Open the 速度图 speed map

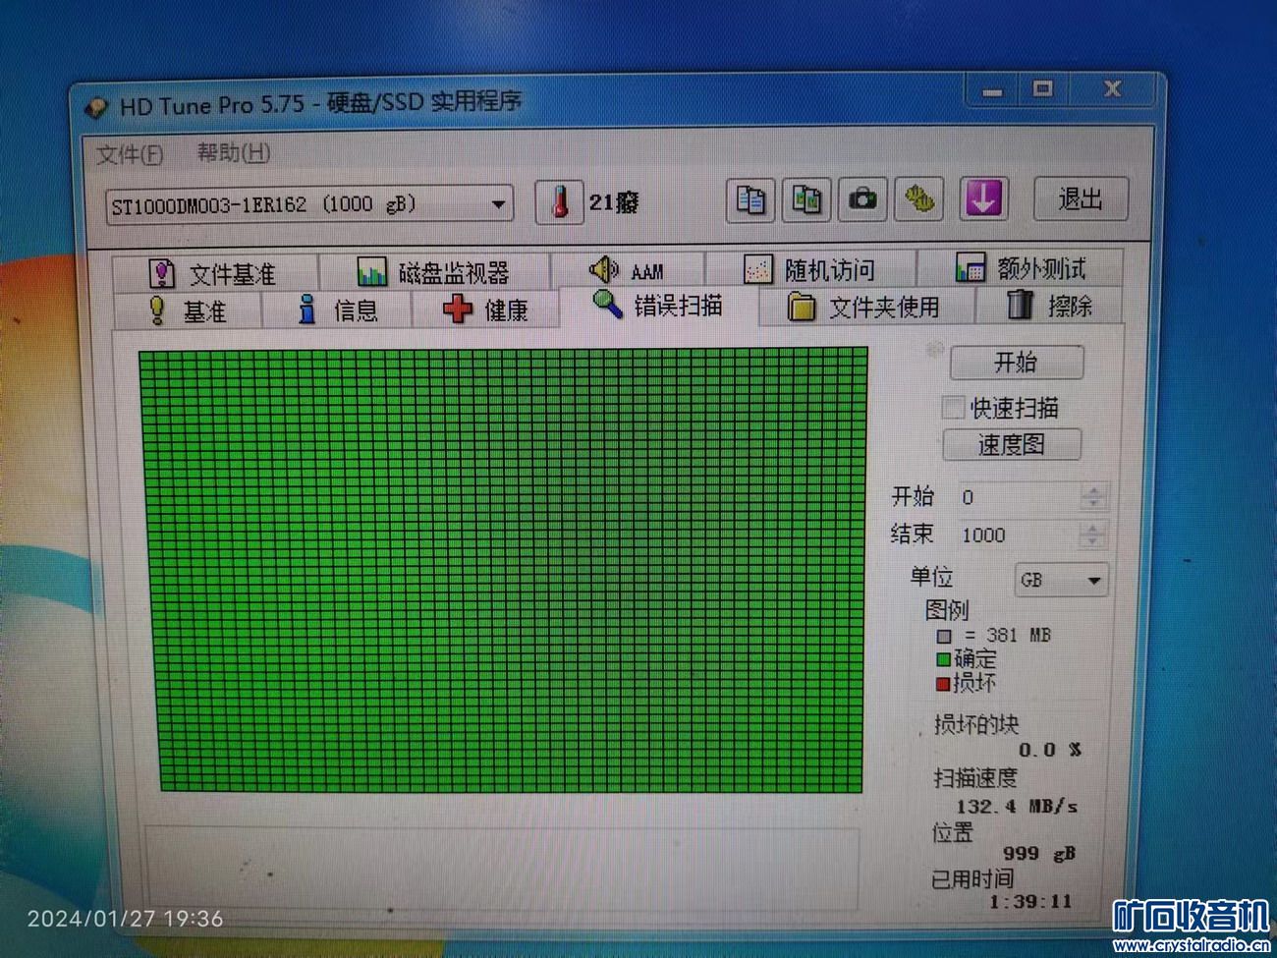point(1012,444)
